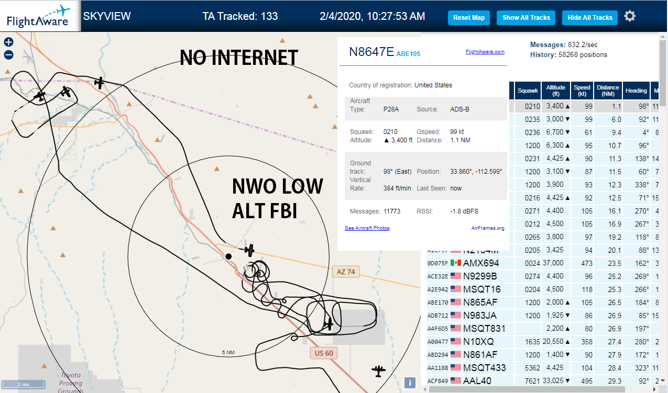
Task: Select the MSQT433 aircraft row
Action: [x=542, y=367]
